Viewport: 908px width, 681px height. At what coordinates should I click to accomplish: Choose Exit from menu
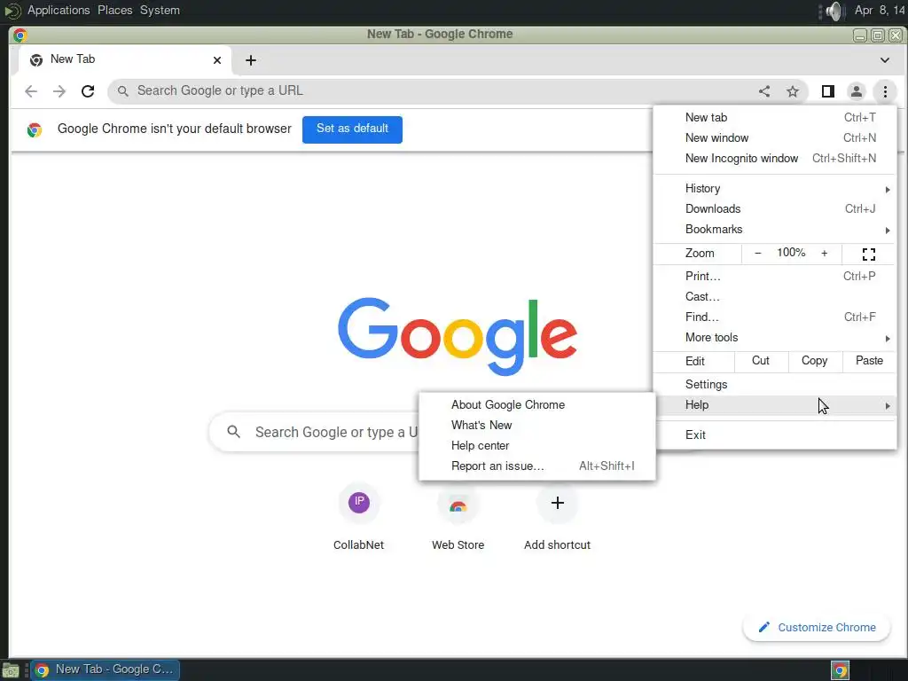pos(775,434)
